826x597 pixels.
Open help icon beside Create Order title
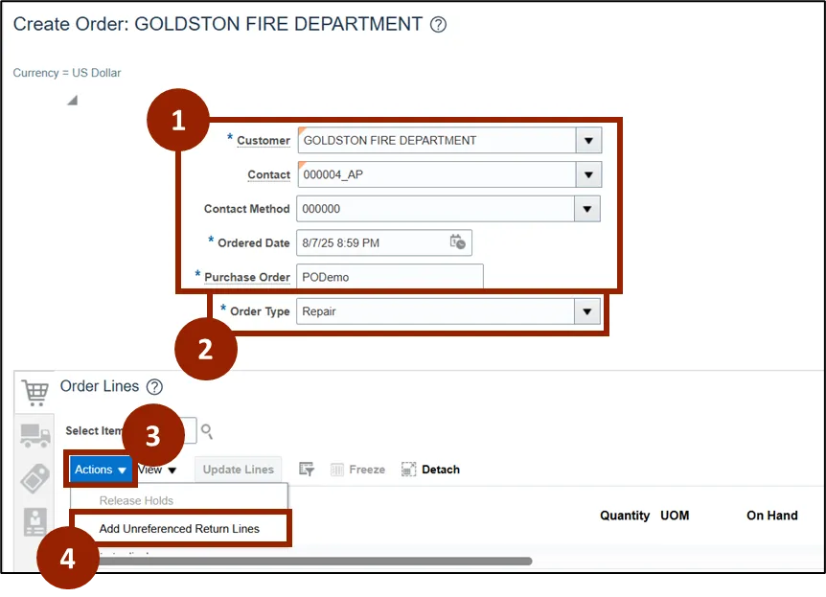[x=438, y=24]
